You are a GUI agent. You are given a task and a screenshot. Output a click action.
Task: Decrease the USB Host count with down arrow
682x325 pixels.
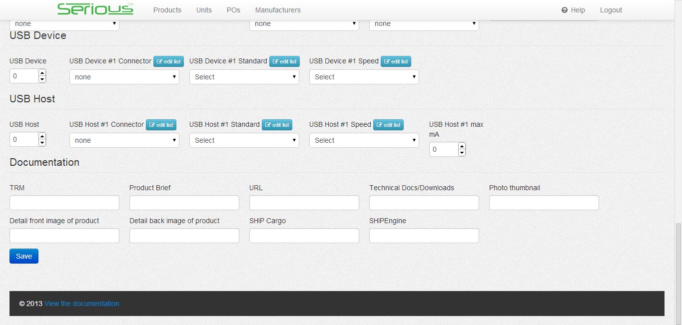[42, 143]
